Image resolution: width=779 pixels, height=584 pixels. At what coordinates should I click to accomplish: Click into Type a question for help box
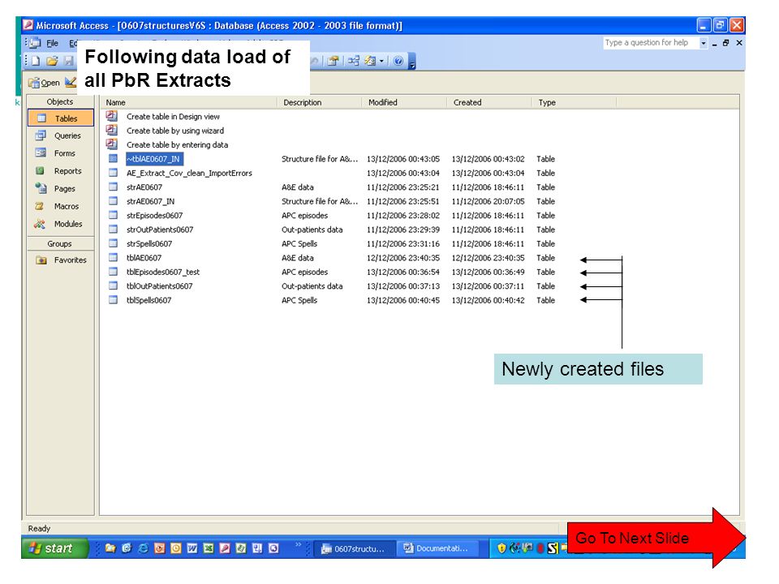coord(650,43)
